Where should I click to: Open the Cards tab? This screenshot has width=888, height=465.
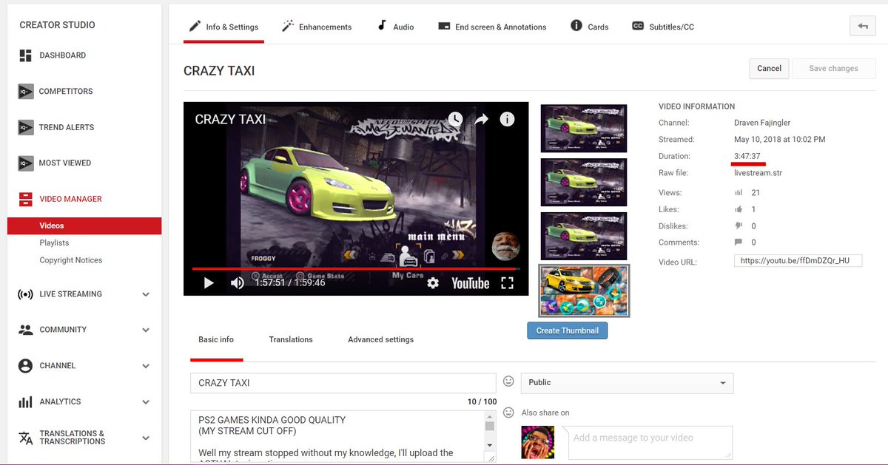(x=590, y=27)
